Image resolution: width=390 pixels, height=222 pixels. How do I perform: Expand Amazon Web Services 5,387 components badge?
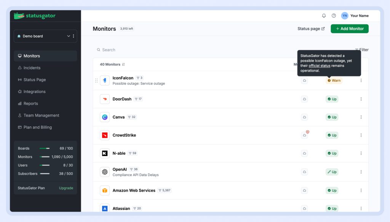pos(164,191)
